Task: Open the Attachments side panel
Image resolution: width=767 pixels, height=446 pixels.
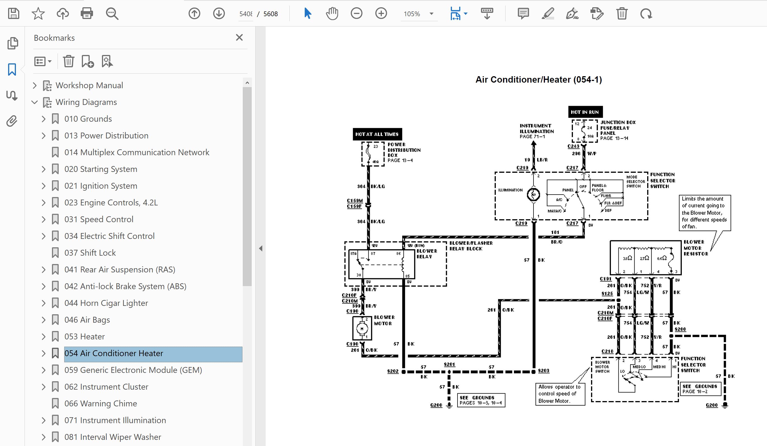Action: pyautogui.click(x=12, y=121)
